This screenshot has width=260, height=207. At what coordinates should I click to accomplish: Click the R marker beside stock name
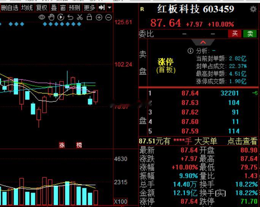pyautogui.click(x=142, y=9)
